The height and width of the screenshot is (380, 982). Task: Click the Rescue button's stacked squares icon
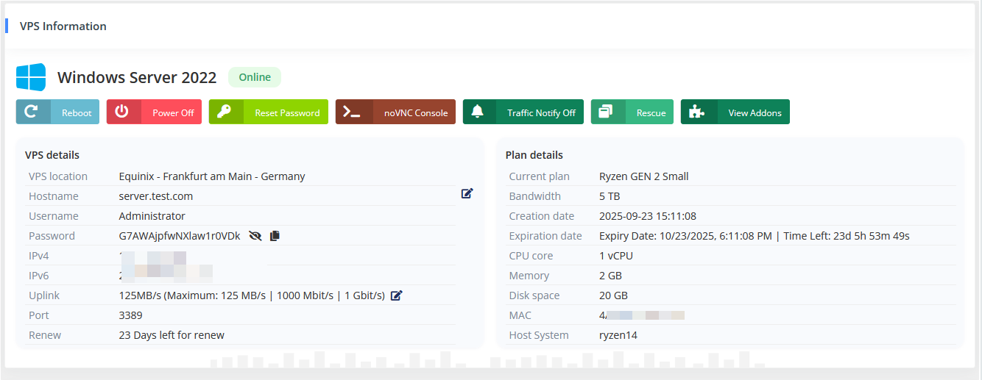click(606, 112)
